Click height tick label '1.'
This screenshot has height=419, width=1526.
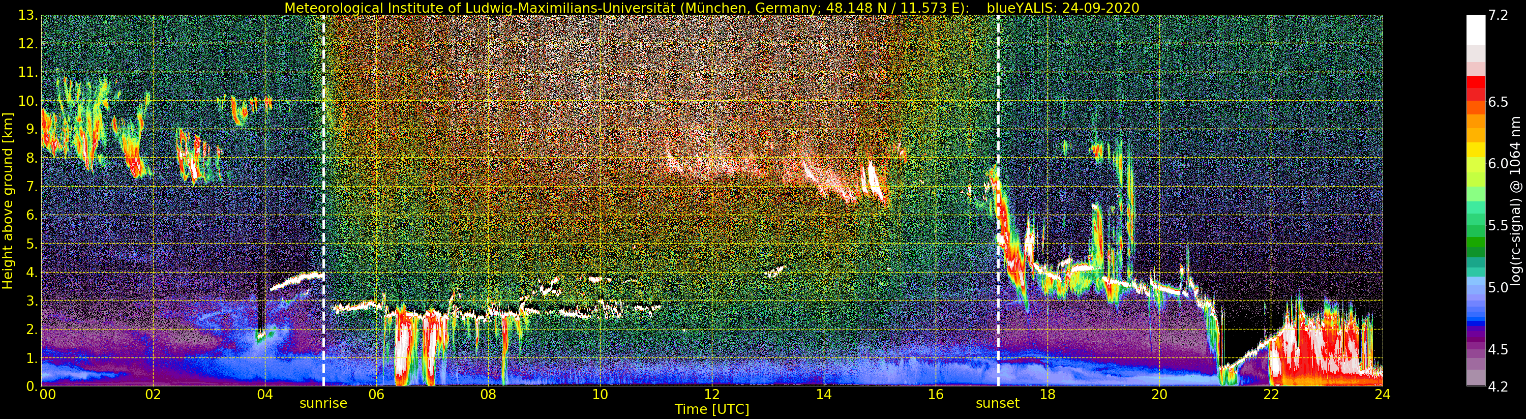pyautogui.click(x=32, y=358)
